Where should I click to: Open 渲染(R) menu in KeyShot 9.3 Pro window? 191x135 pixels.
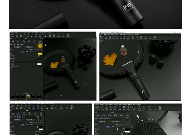125,35
